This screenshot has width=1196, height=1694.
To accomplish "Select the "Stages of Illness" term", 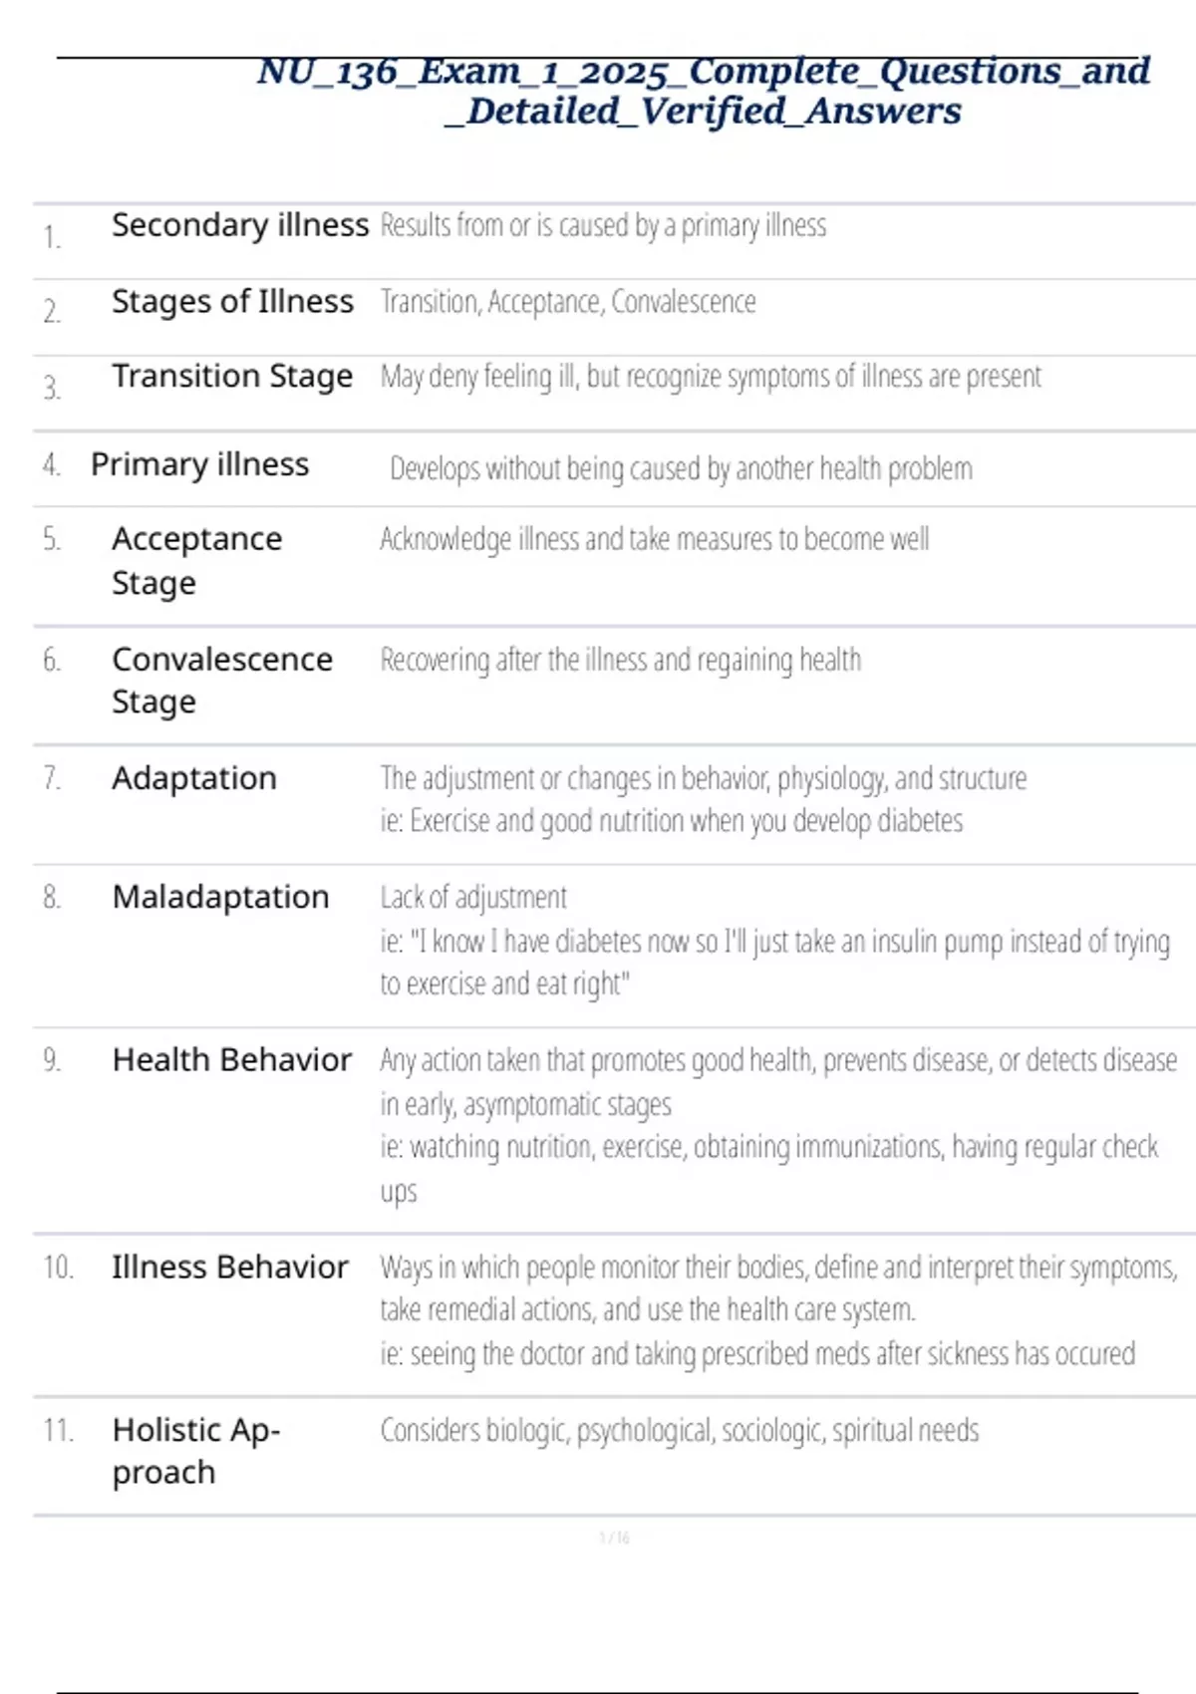I will point(232,301).
